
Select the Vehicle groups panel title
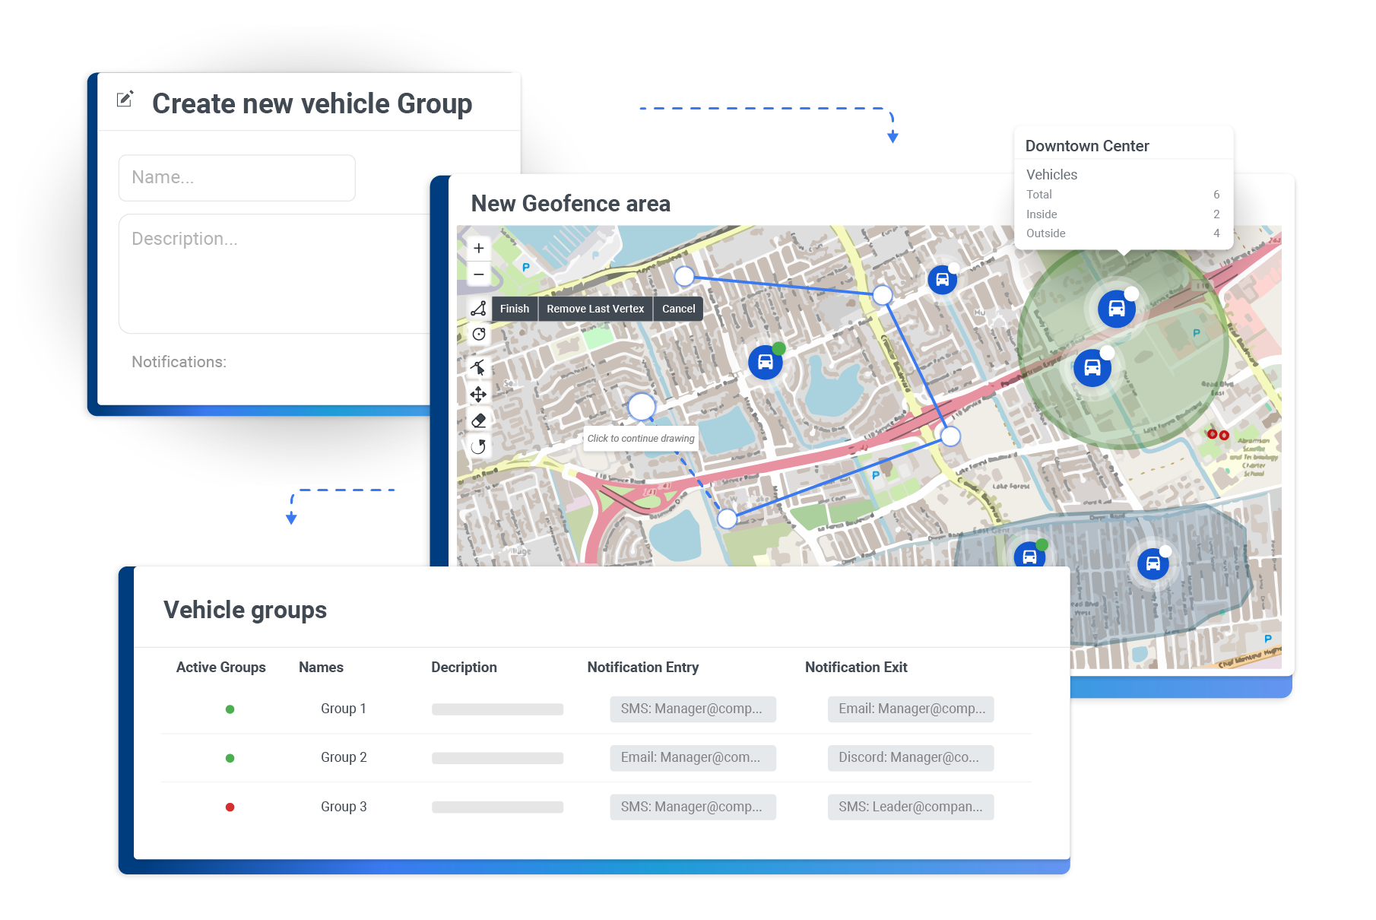pos(246,609)
